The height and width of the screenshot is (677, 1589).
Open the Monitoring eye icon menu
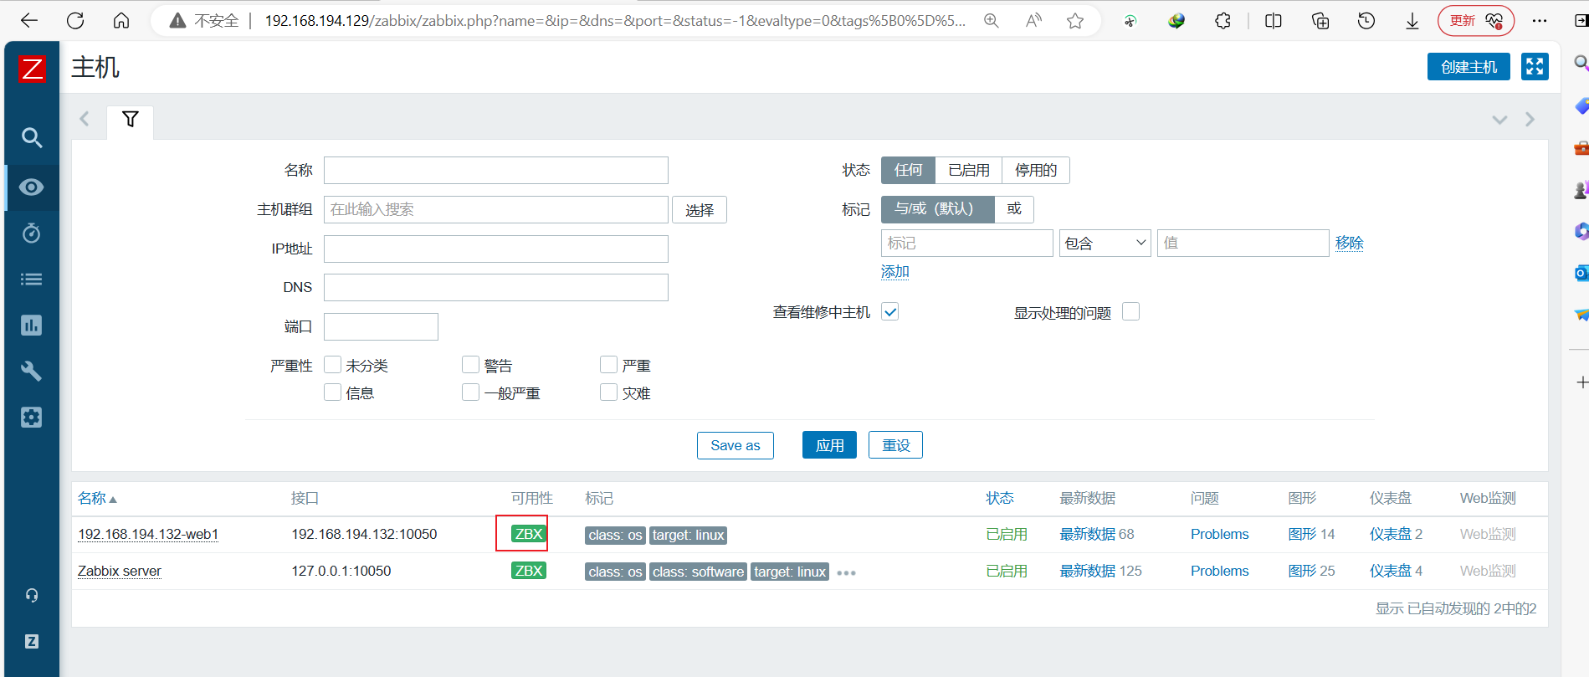32,187
